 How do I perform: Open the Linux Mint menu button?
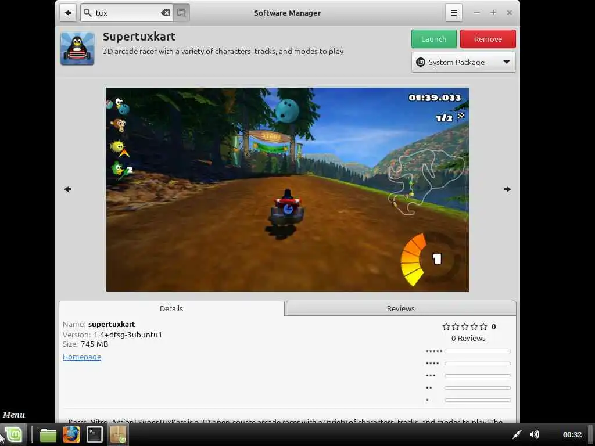(13, 434)
